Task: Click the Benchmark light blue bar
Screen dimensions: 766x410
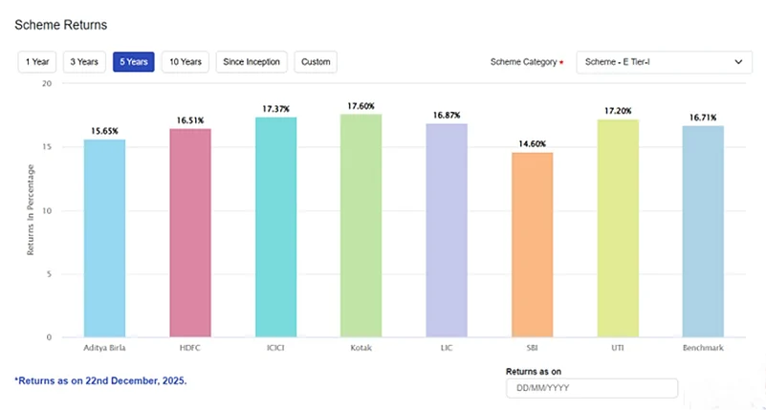Action: click(703, 232)
